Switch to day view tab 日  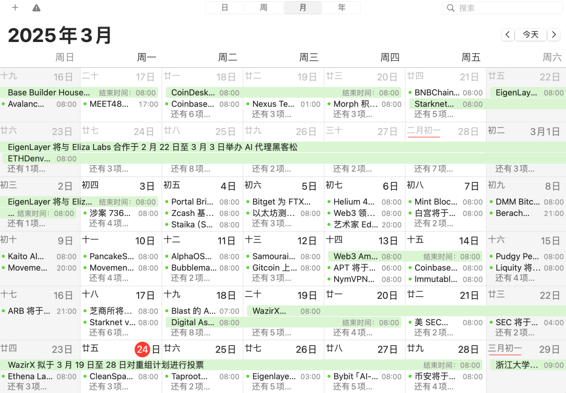(x=225, y=8)
